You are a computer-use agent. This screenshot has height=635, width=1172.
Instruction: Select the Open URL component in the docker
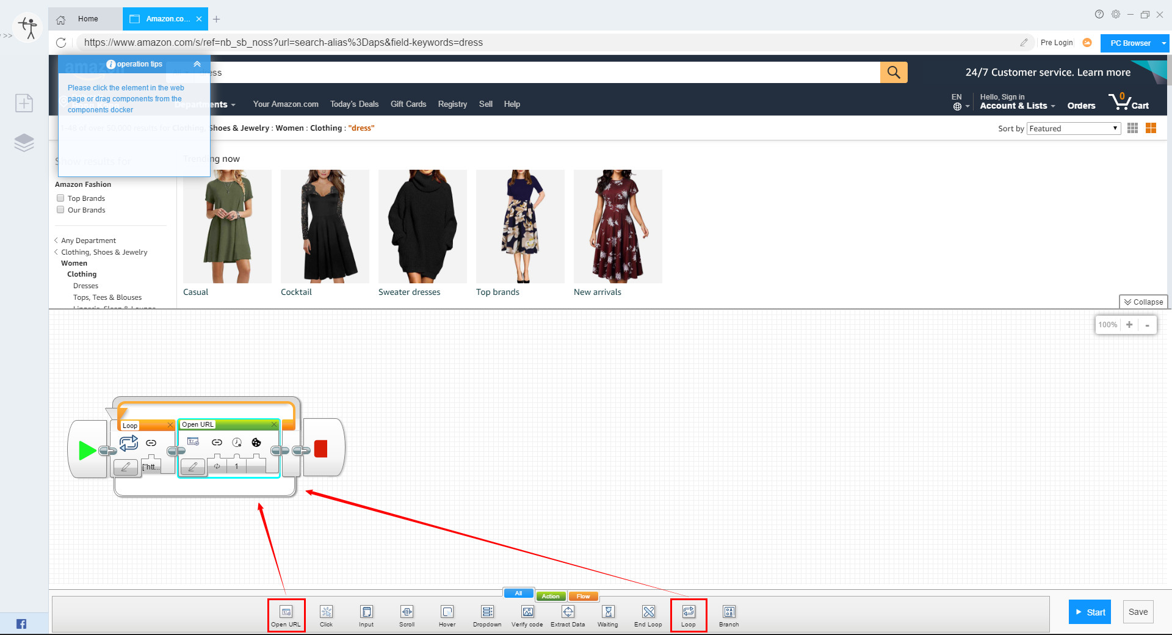[x=286, y=615]
